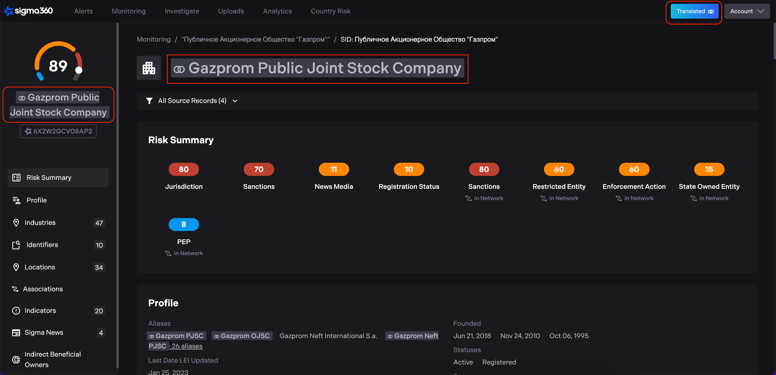776x375 pixels.
Task: Click the building entity type icon
Action: pos(149,68)
